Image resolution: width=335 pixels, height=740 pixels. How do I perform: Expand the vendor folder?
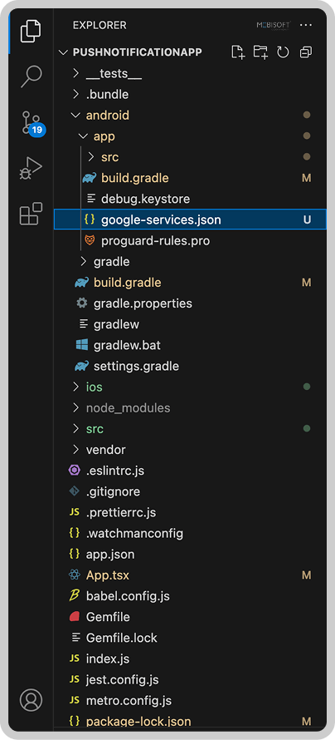click(x=75, y=449)
